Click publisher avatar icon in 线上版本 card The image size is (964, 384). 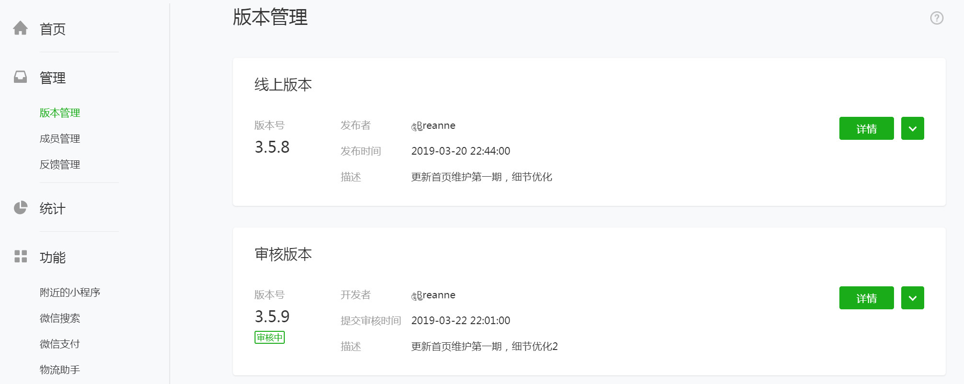tap(417, 127)
